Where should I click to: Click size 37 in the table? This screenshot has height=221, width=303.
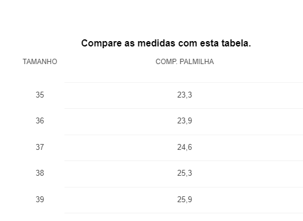pyautogui.click(x=40, y=147)
